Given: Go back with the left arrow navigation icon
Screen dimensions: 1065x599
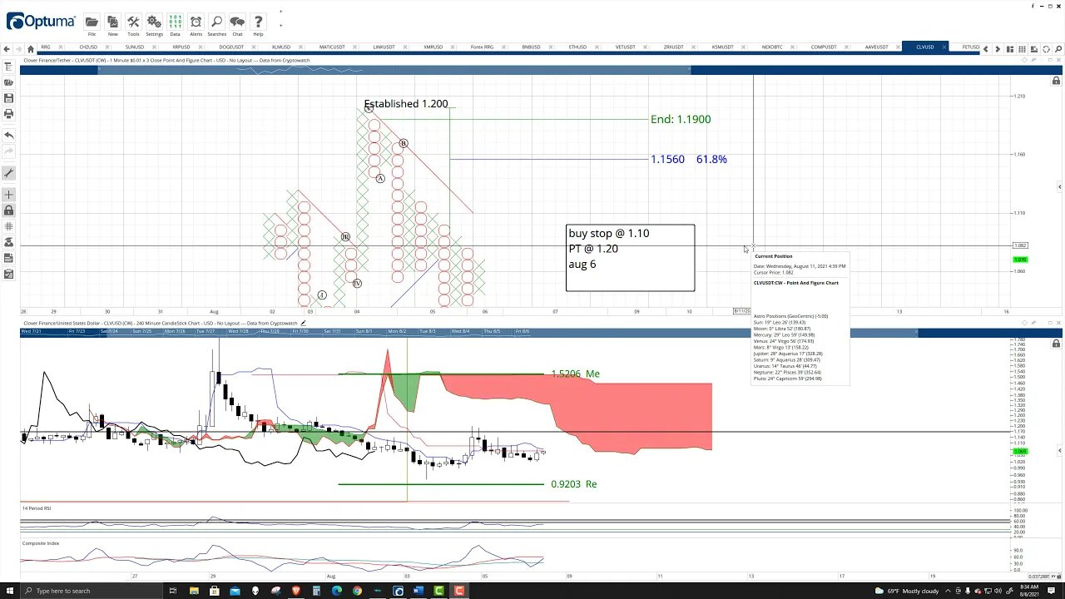Looking at the screenshot, I should (x=7, y=47).
